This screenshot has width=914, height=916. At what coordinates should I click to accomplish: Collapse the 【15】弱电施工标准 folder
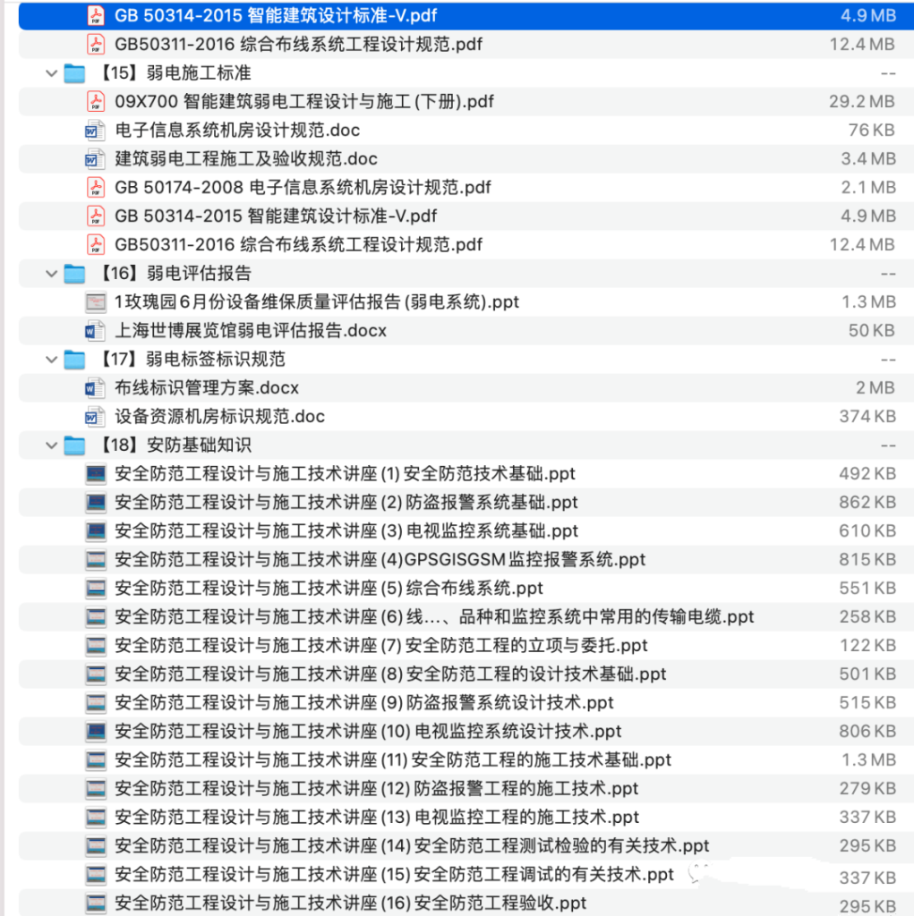(x=51, y=72)
